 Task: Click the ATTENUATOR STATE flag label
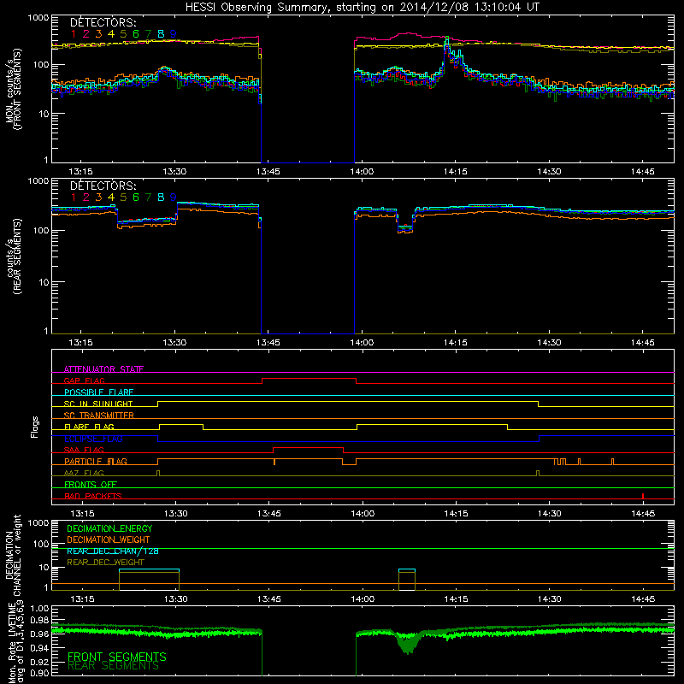click(x=103, y=369)
